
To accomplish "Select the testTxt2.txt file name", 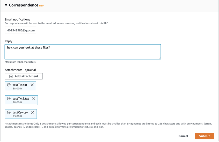I will point(21,99).
